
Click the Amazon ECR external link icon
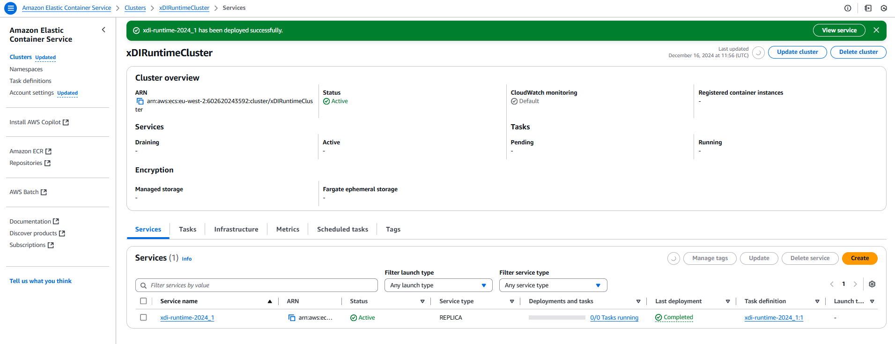[x=48, y=151]
